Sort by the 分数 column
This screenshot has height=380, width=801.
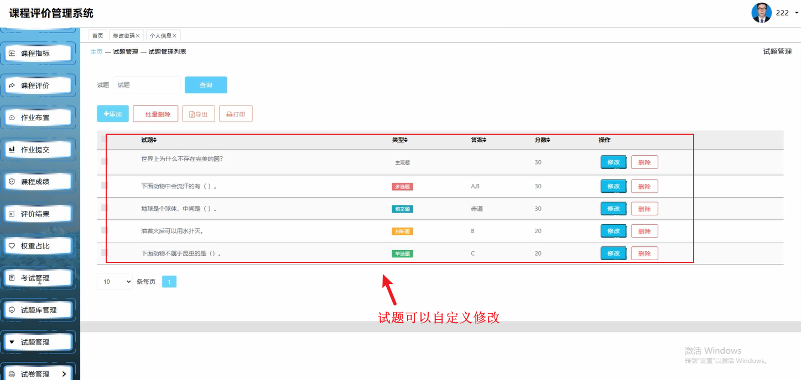point(542,140)
